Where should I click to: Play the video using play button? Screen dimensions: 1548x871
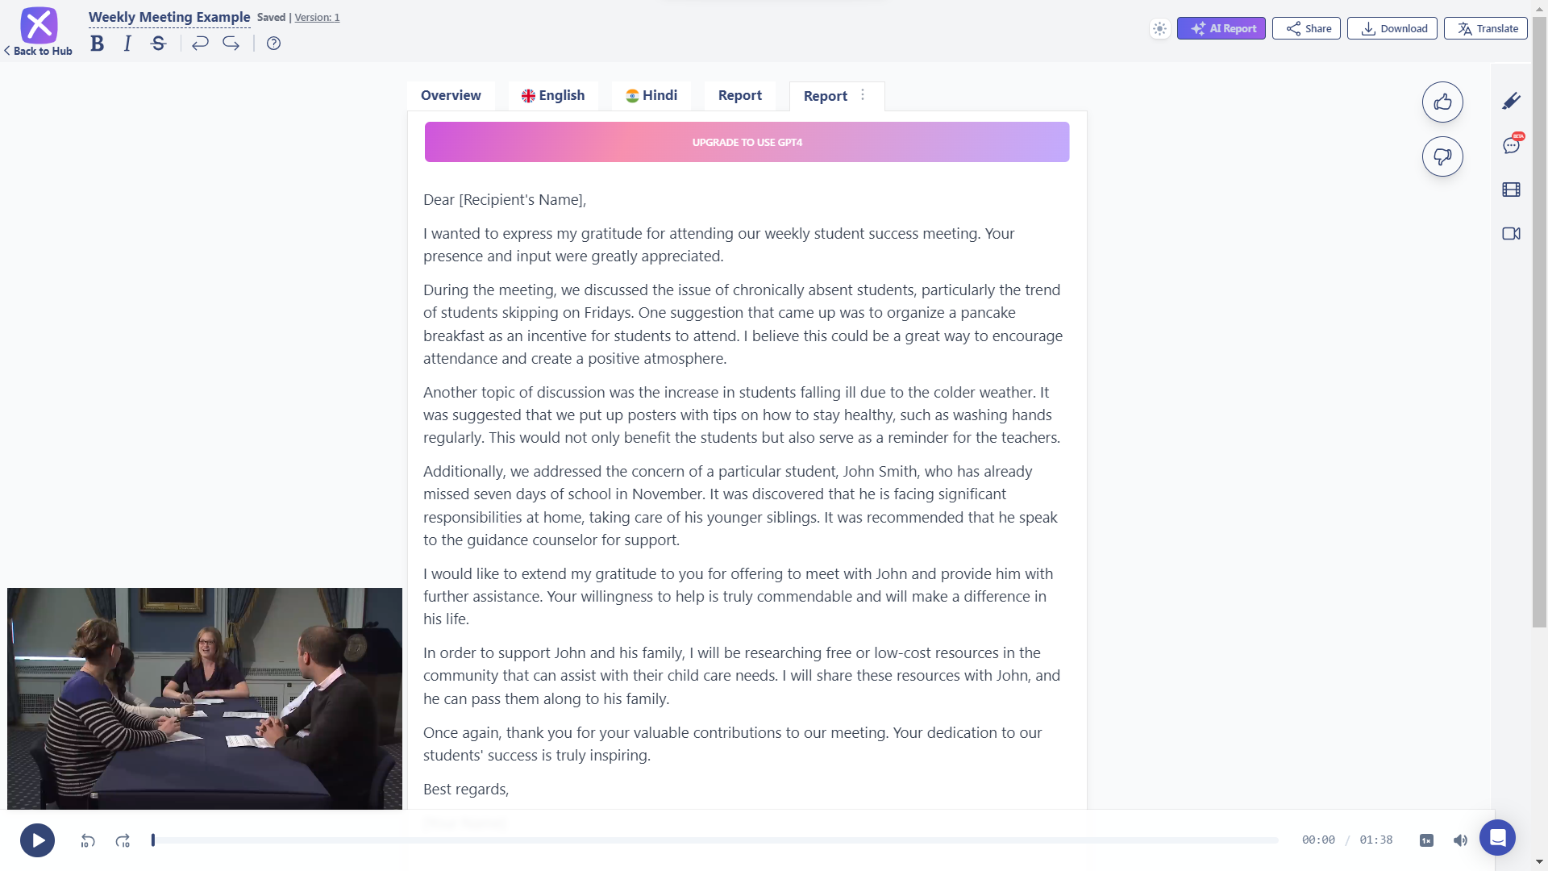coord(37,840)
